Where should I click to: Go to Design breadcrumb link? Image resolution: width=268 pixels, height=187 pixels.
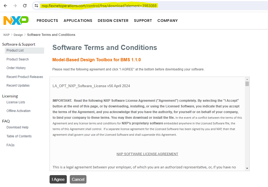tap(18, 35)
